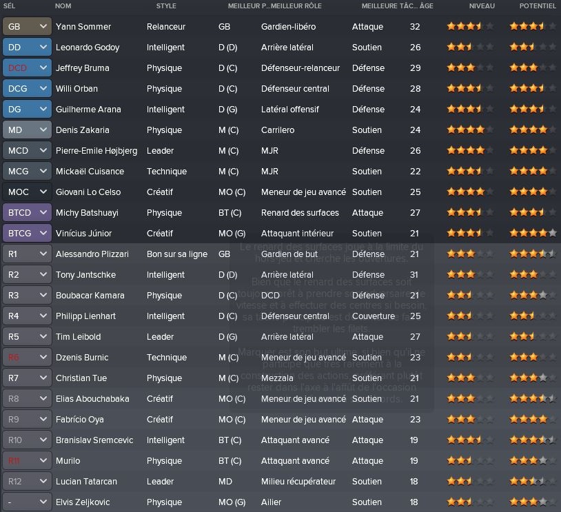
Task: Open Boubacar Kamara's profile
Action: (90, 296)
